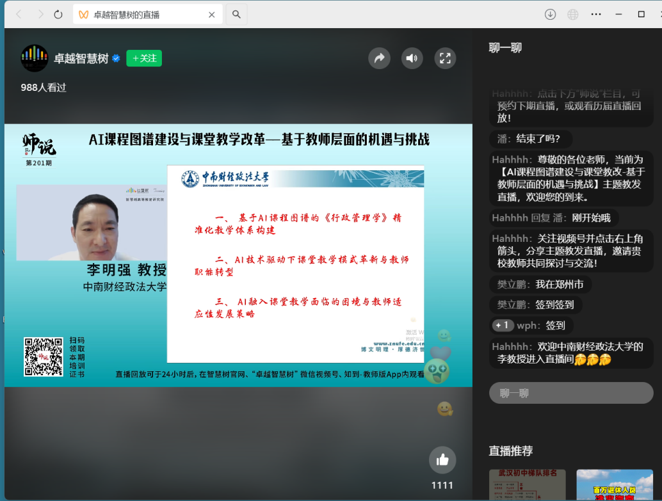Screen dimensions: 662x501
Task: Open the second recommended livestream thumbnail
Action: [x=614, y=485]
